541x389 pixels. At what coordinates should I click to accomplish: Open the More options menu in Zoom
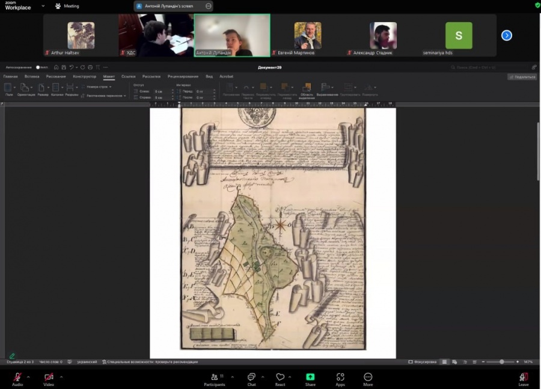(368, 379)
